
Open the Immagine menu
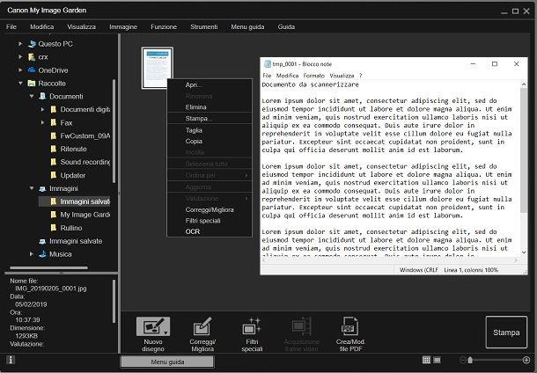pos(123,26)
